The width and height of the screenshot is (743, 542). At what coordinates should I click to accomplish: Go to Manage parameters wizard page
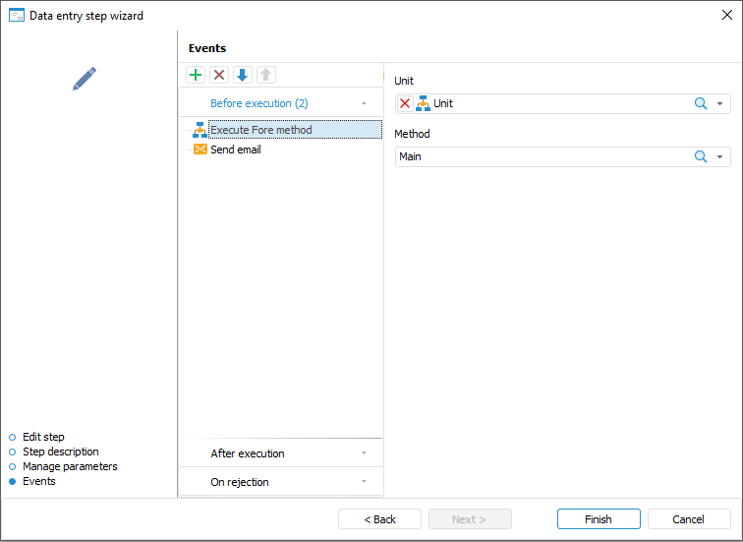(70, 466)
